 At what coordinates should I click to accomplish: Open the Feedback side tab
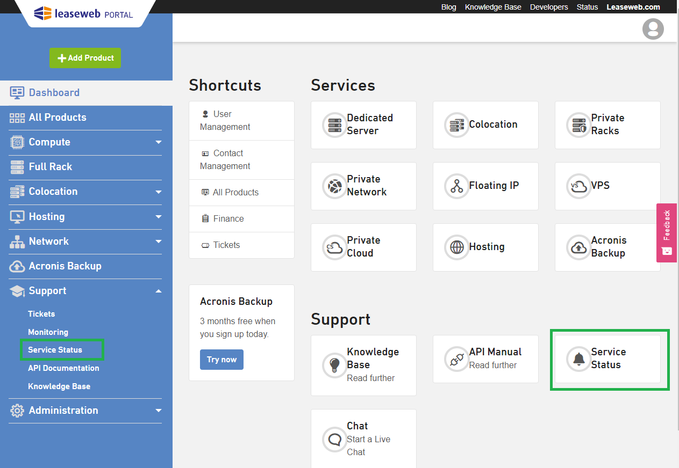point(667,233)
